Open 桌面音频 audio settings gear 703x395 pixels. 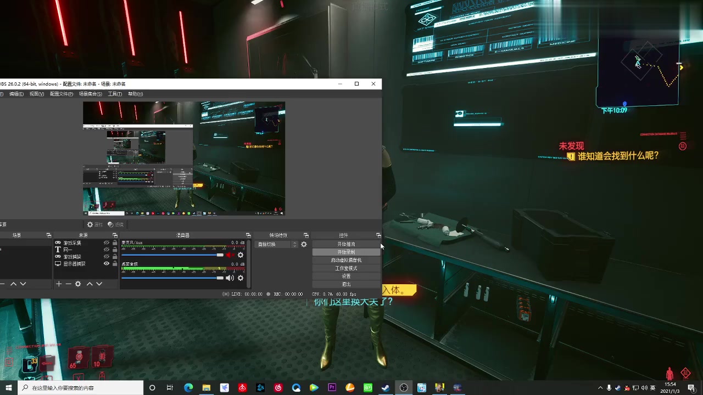click(241, 278)
